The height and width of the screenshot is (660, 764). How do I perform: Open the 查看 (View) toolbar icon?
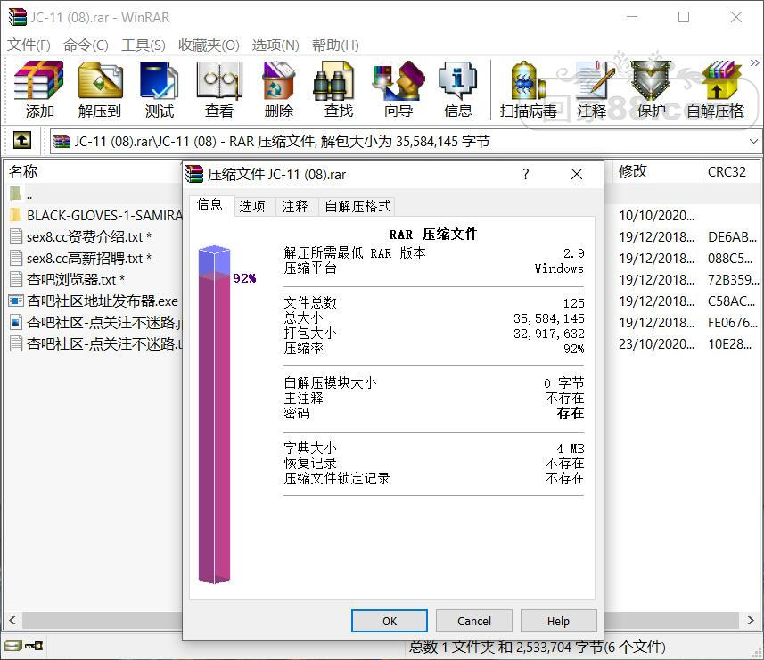click(219, 89)
